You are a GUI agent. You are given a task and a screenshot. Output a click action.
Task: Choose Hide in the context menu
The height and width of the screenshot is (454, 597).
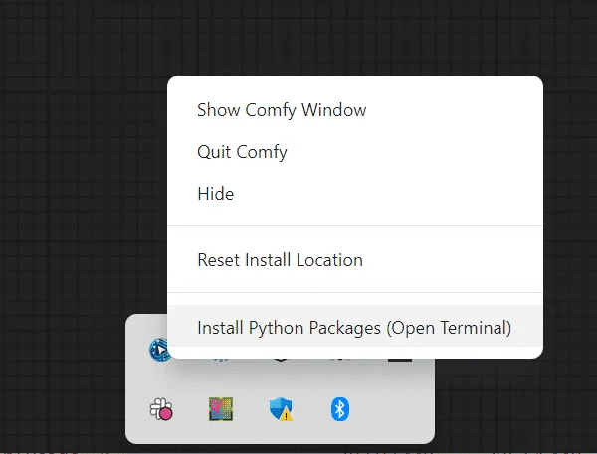(x=216, y=194)
